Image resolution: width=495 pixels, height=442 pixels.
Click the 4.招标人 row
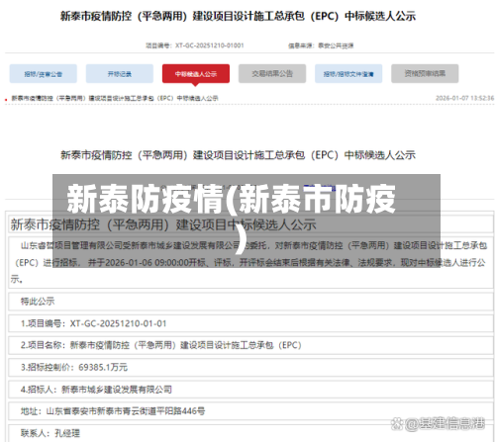coord(250,390)
